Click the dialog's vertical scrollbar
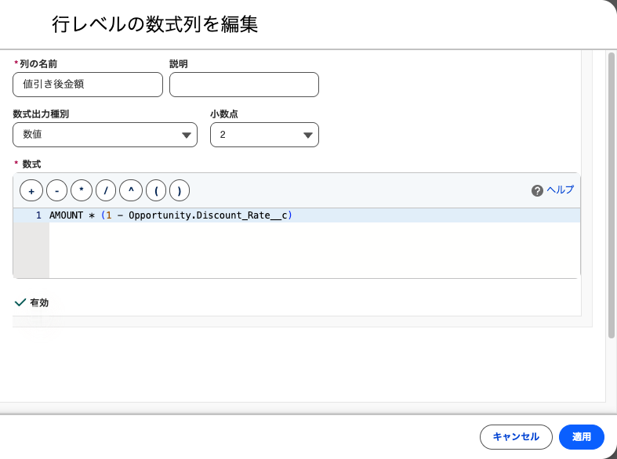Viewport: 617px width, 459px height. click(x=611, y=195)
